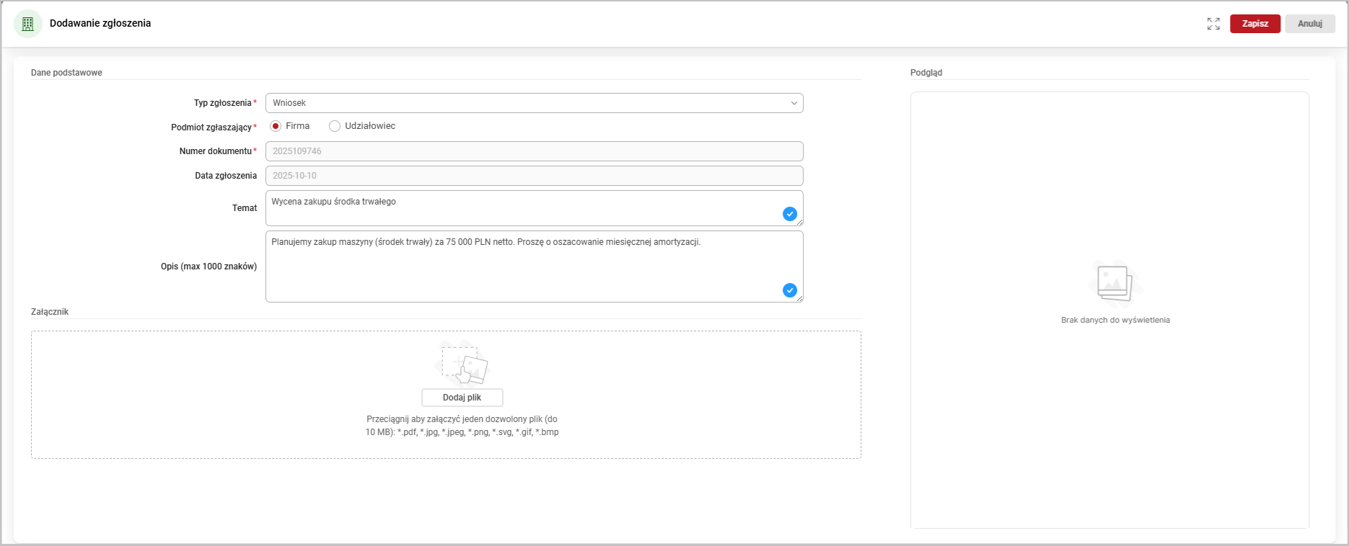Click the empty preview image placeholder icon

click(x=1115, y=283)
